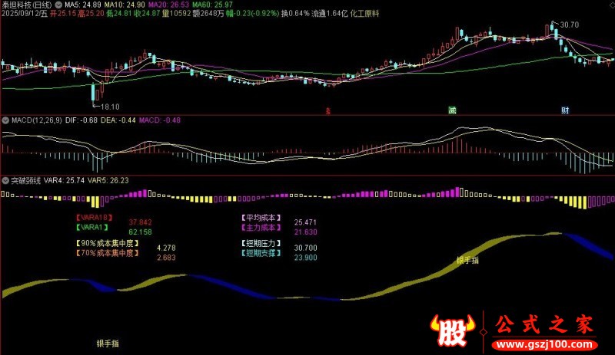Click the short-term pressure value 30.700
The height and width of the screenshot is (355, 615).
305,248
